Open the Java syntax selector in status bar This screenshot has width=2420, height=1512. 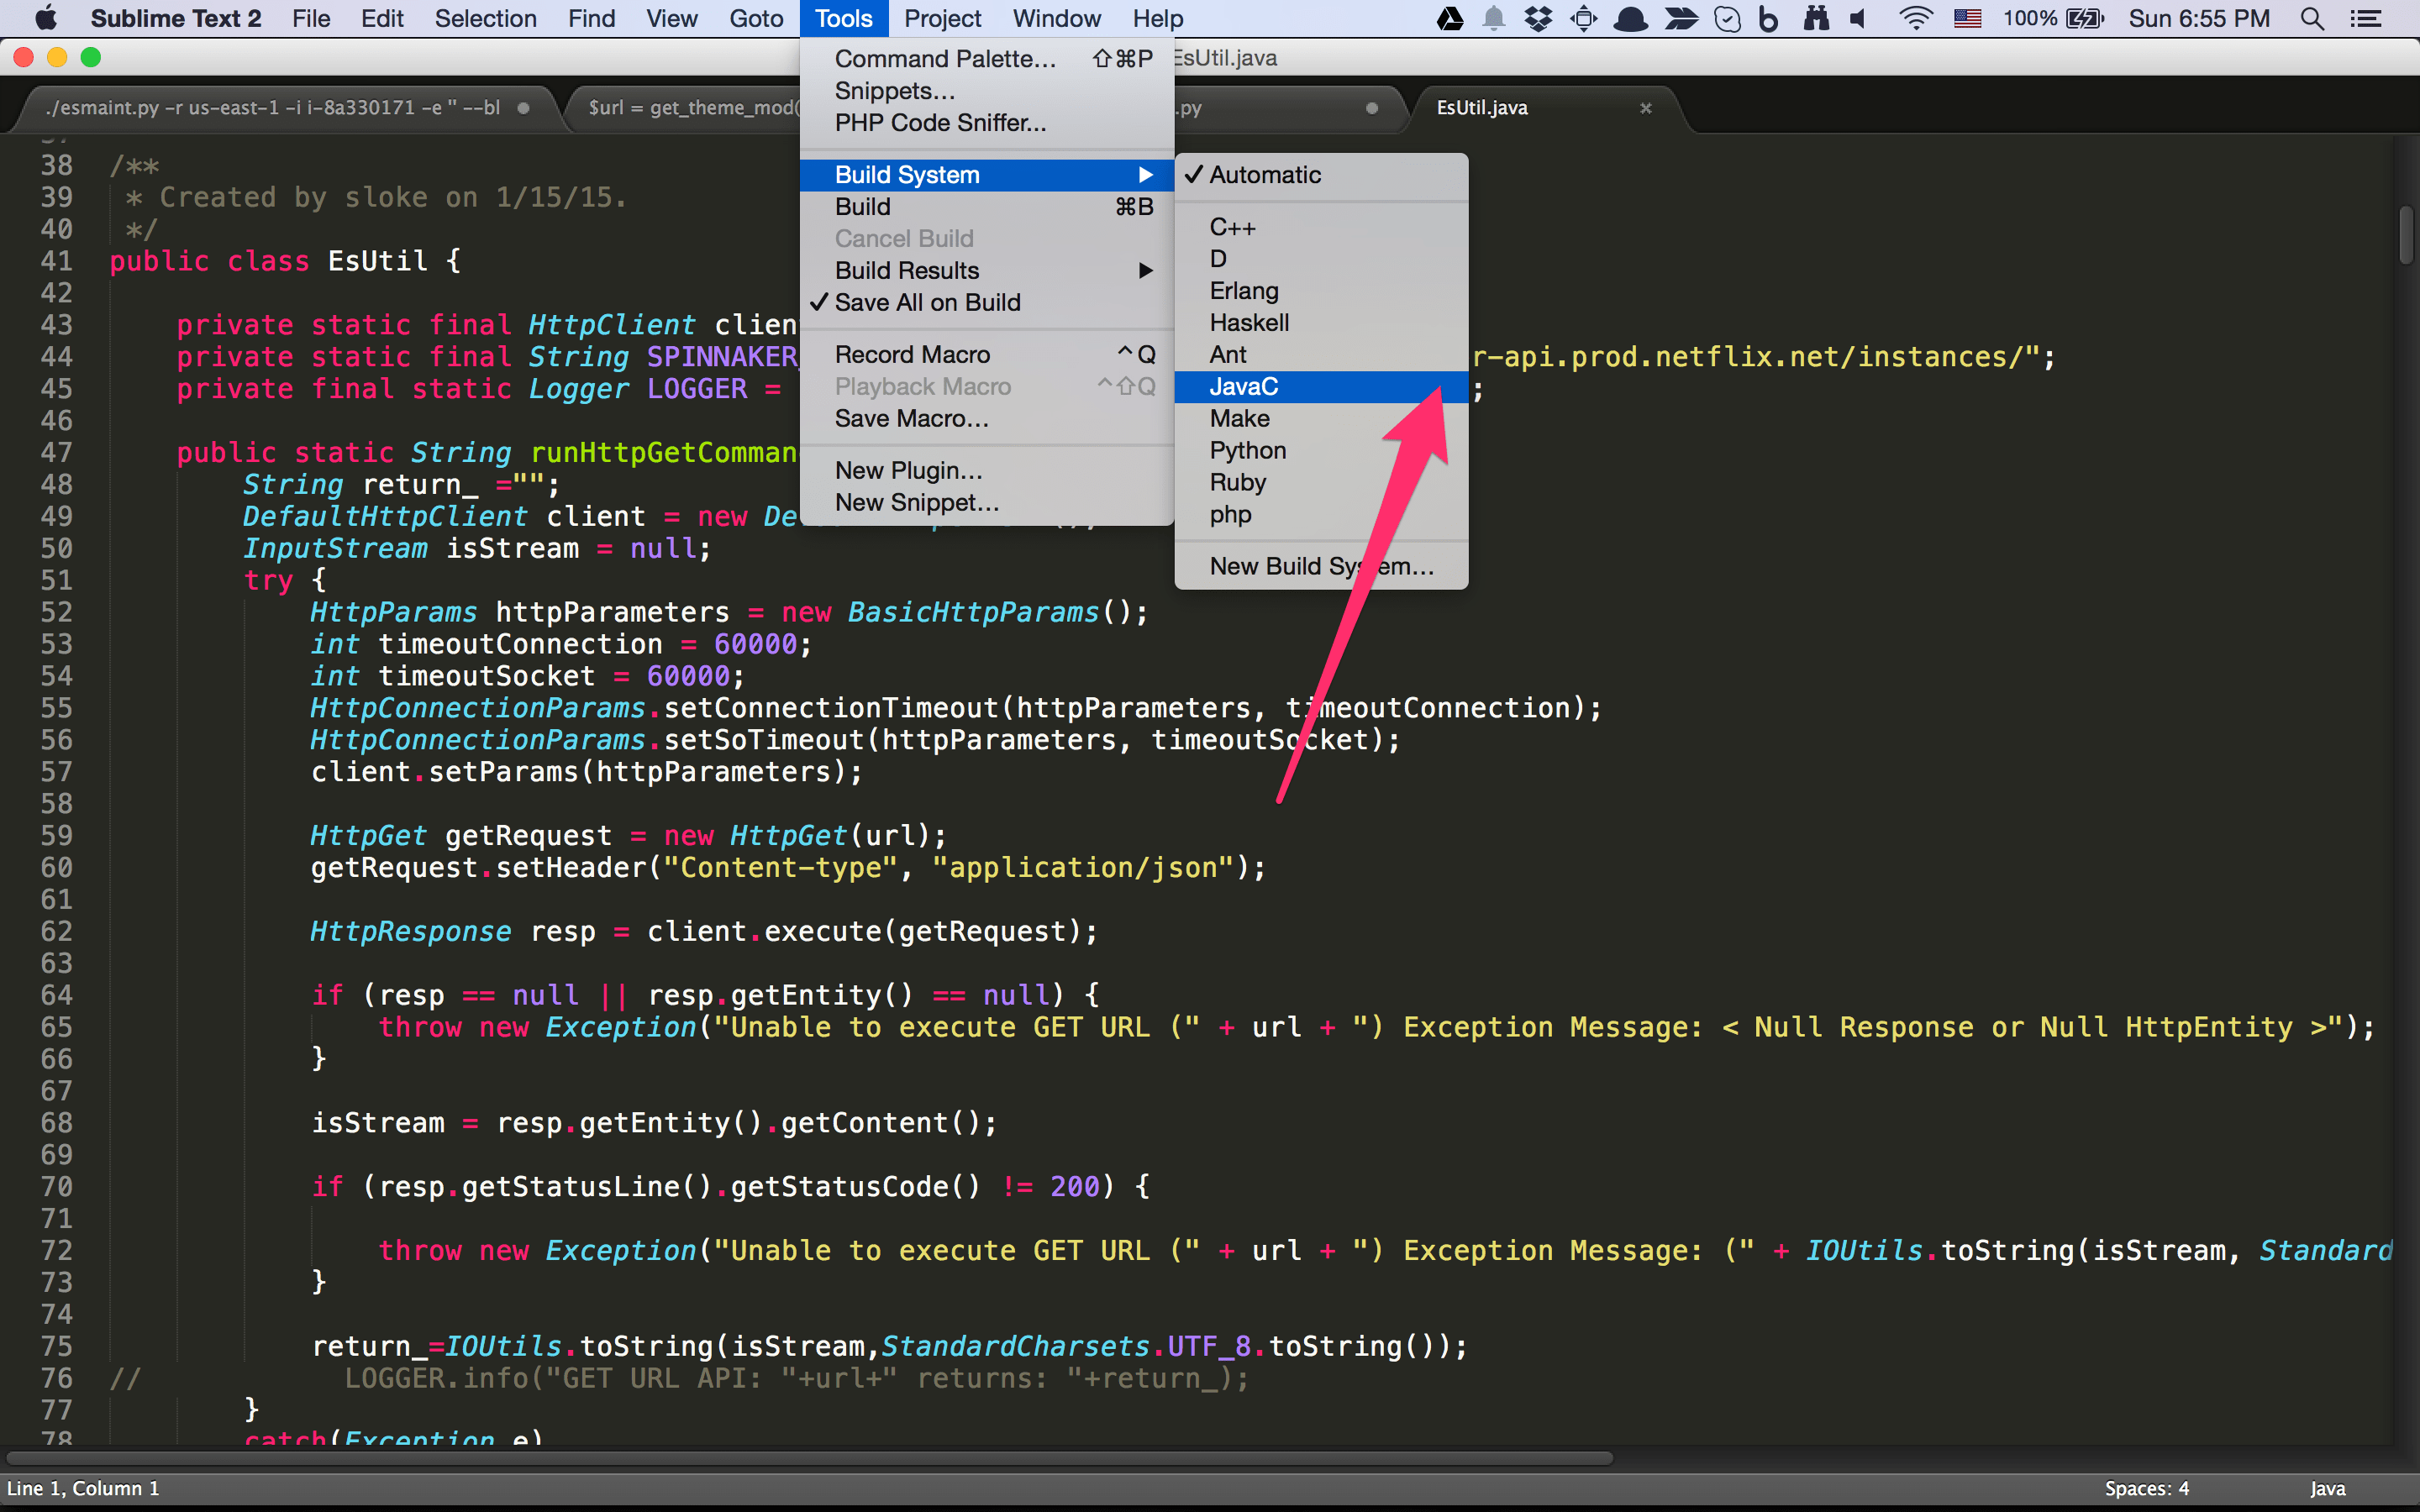[x=2327, y=1488]
